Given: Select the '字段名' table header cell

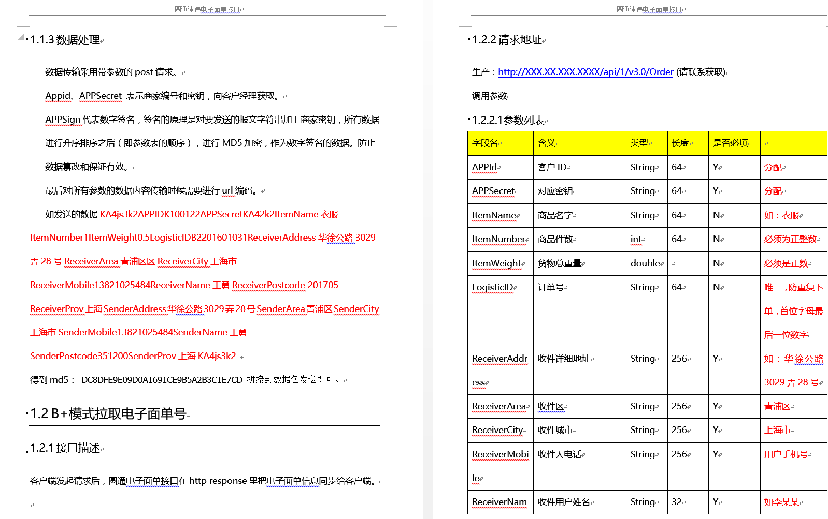Looking at the screenshot, I should (x=501, y=143).
